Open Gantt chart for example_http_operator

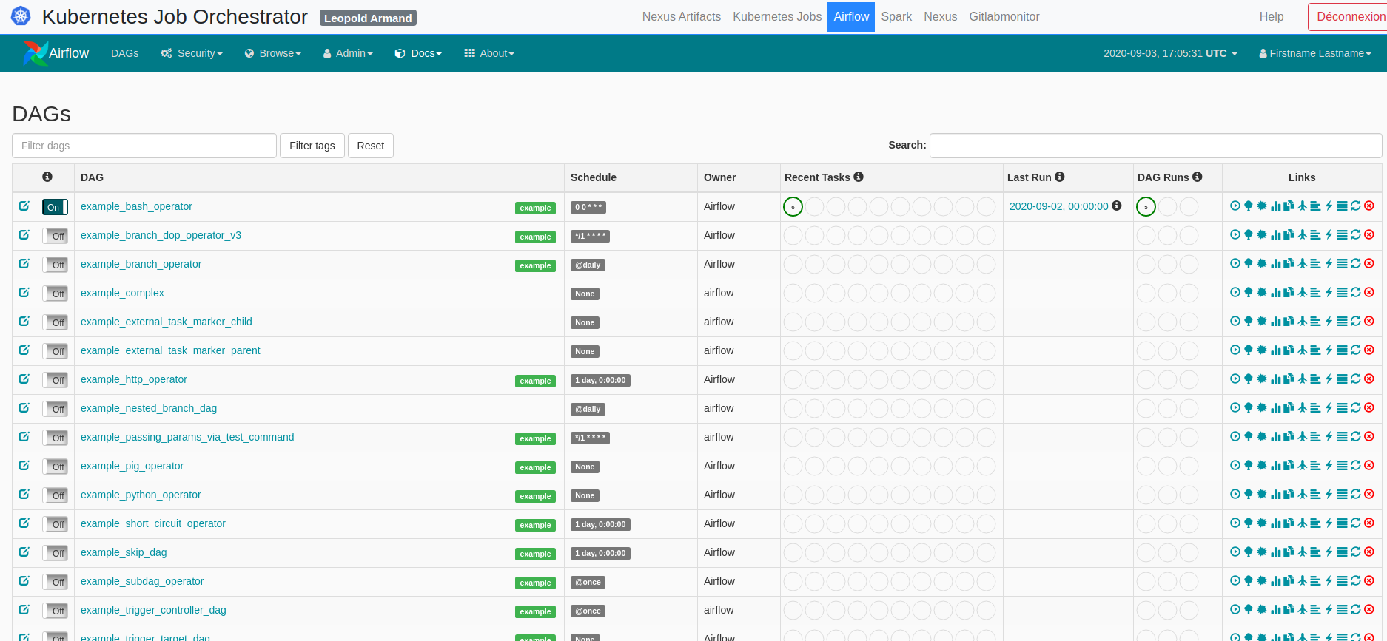point(1315,379)
